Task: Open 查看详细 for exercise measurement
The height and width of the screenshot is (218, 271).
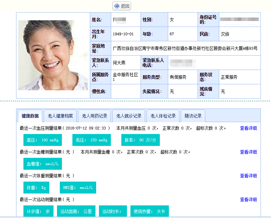Action: [x=248, y=199]
